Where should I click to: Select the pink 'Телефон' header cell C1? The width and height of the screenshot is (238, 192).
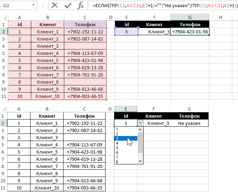point(85,24)
